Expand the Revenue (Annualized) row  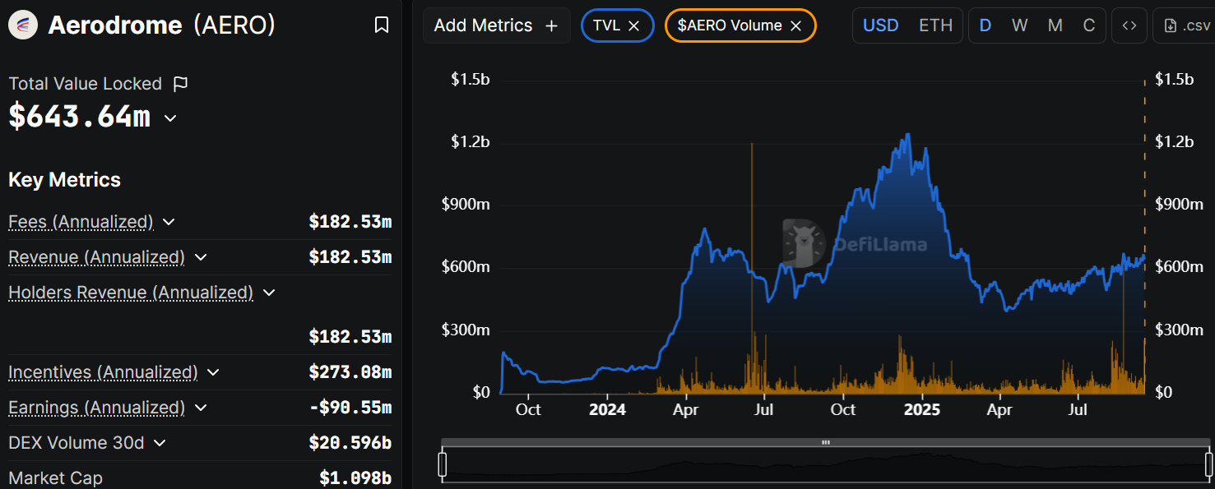pos(201,257)
